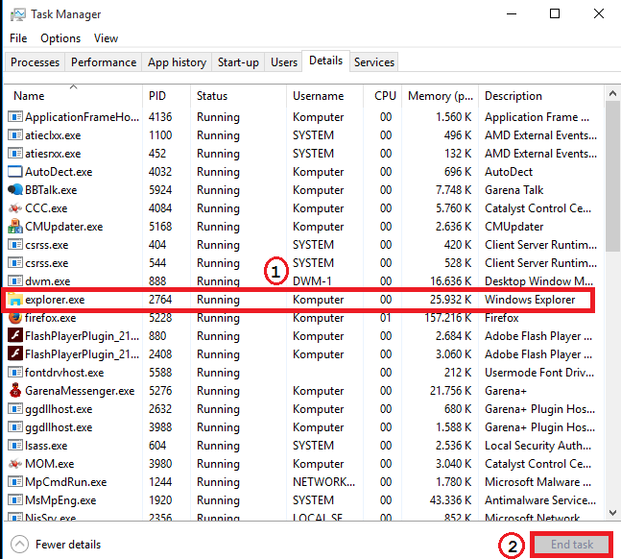Click the GarenaMessenger.exe red icon

coord(15,391)
